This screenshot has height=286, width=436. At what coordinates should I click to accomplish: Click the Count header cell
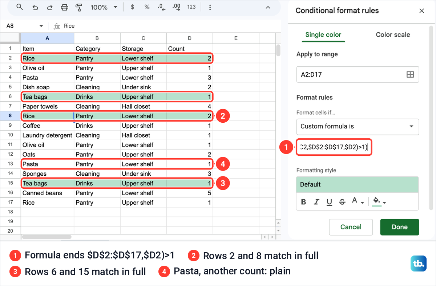[190, 49]
